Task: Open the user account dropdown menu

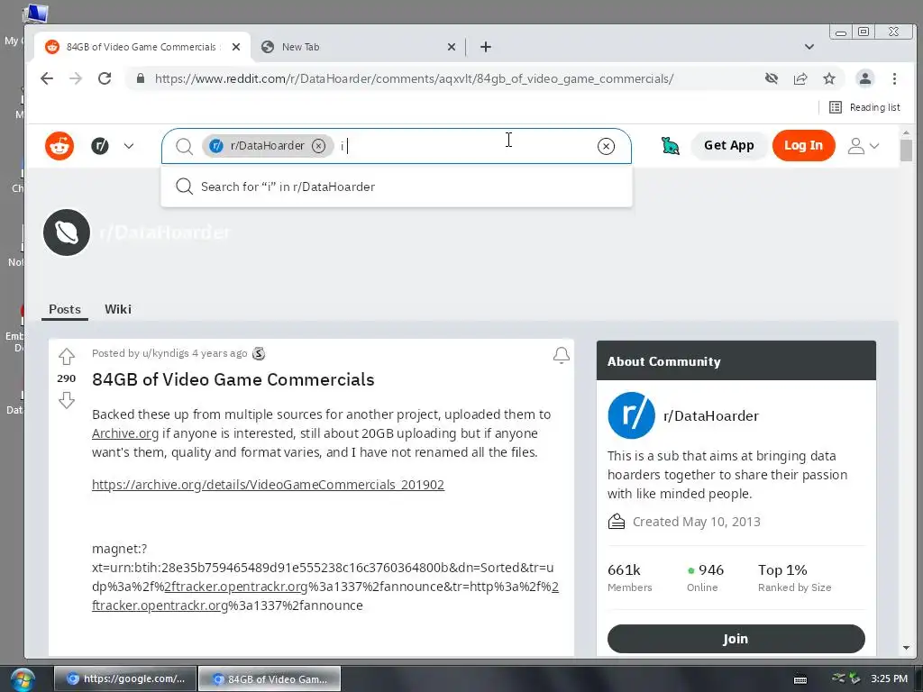Action: tap(863, 146)
